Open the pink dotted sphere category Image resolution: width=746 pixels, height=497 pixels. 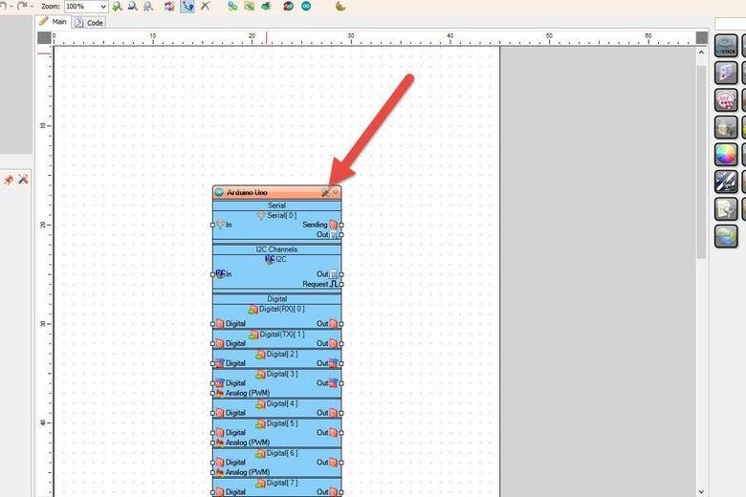coord(726,99)
